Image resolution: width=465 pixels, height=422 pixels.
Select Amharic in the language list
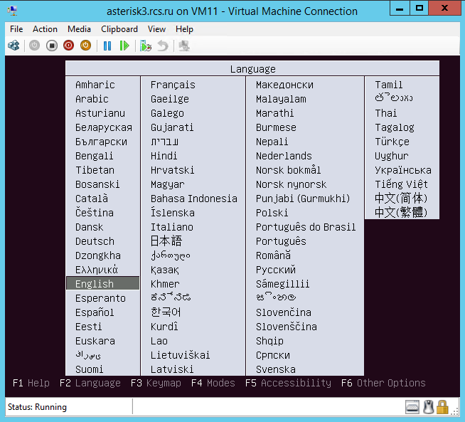[95, 85]
